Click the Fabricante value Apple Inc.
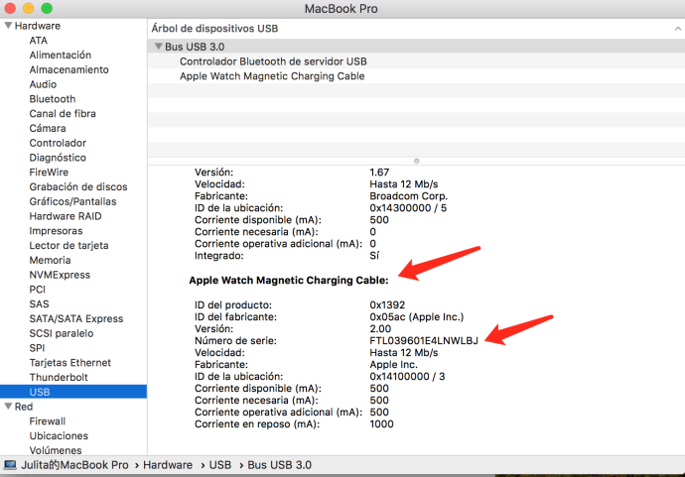 point(393,364)
